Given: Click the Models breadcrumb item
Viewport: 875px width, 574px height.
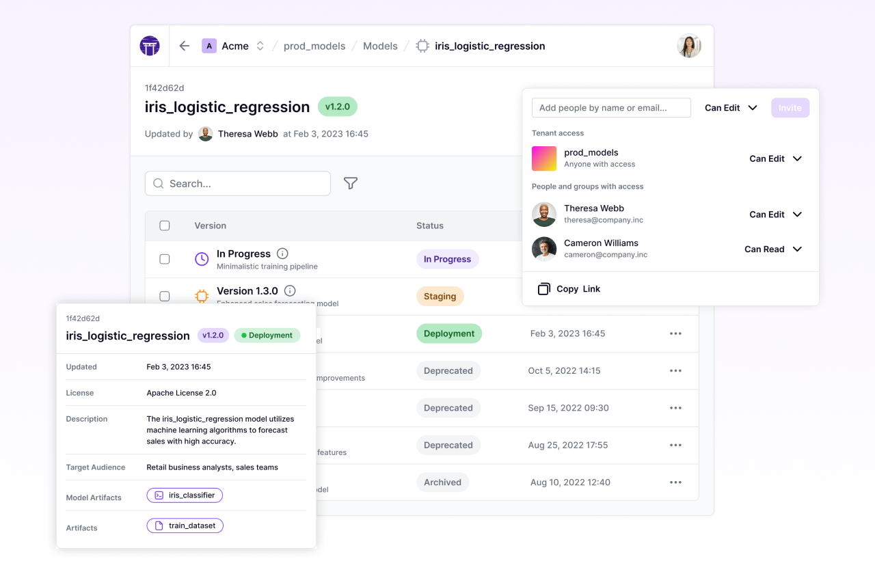Looking at the screenshot, I should pos(380,46).
